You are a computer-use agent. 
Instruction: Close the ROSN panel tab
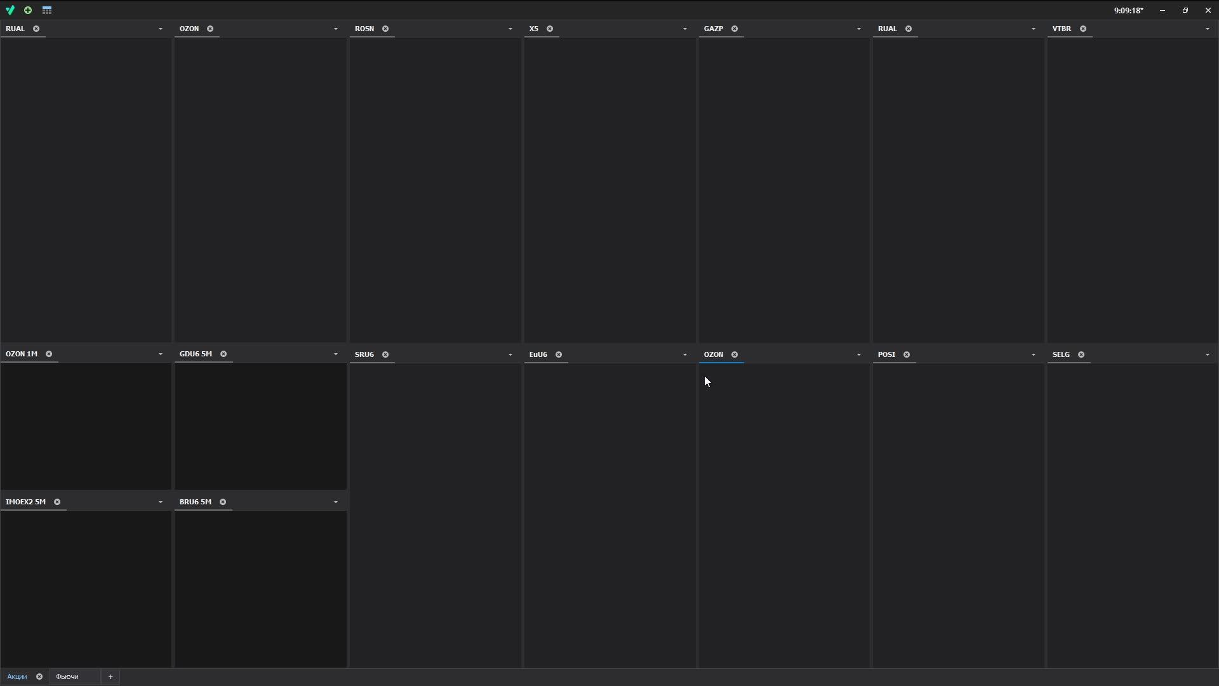(x=385, y=29)
